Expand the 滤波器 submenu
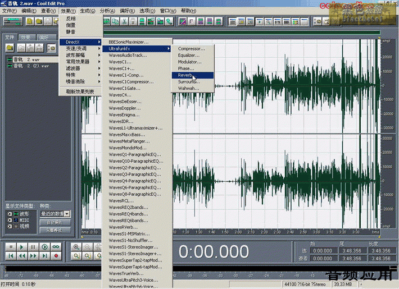Image resolution: width=399 pixels, height=289 pixels. point(80,68)
